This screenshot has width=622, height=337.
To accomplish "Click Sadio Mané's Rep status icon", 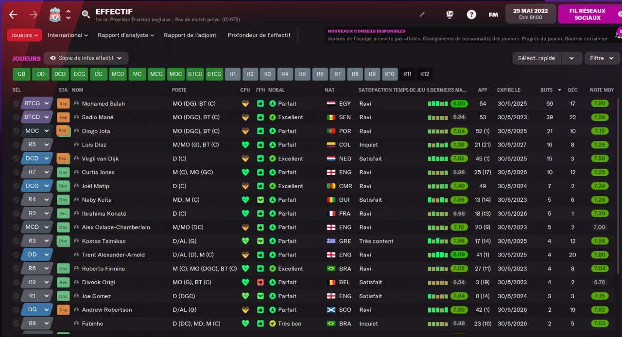I will [63, 117].
